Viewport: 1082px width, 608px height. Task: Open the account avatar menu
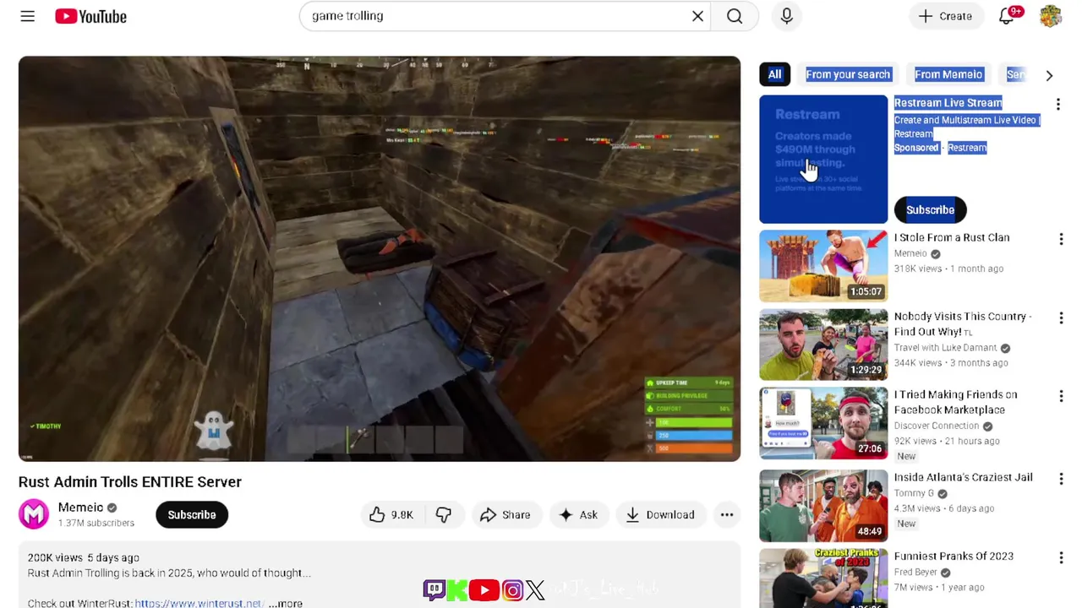point(1051,16)
